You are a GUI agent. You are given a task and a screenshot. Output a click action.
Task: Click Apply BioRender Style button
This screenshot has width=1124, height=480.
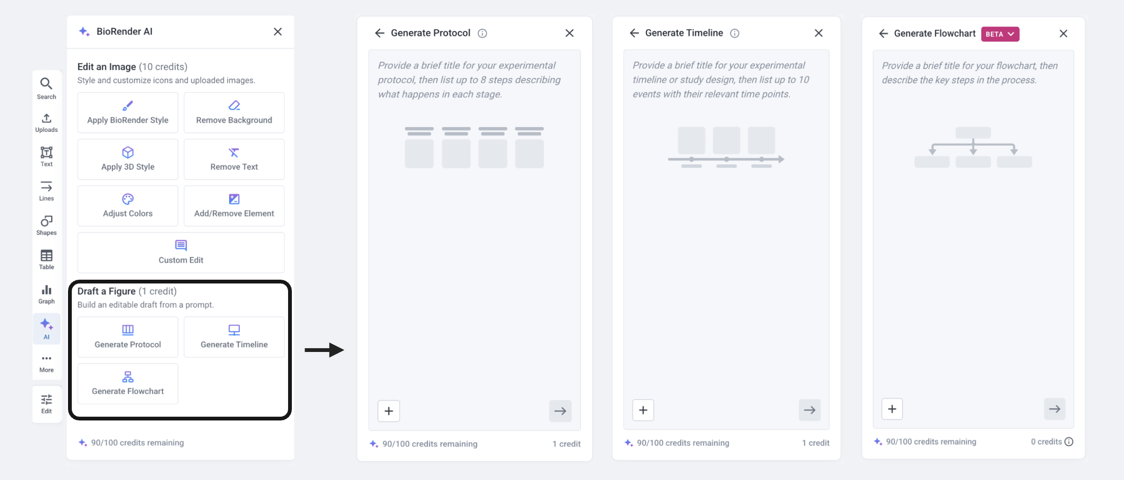tap(128, 112)
